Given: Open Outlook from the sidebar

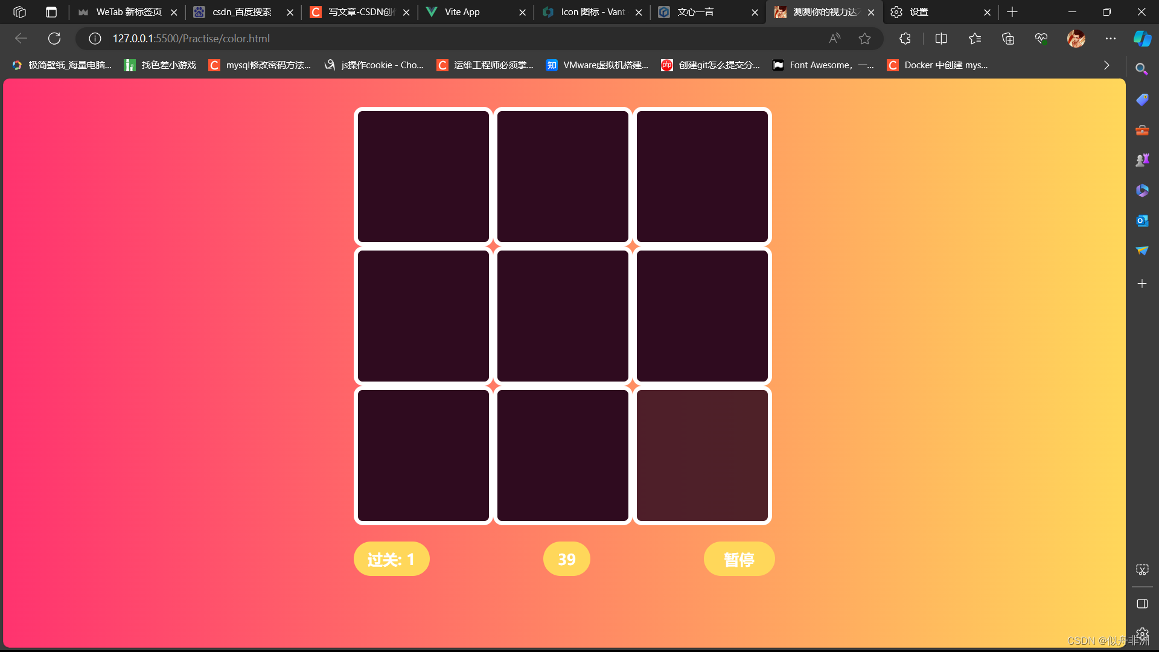Looking at the screenshot, I should (1141, 221).
